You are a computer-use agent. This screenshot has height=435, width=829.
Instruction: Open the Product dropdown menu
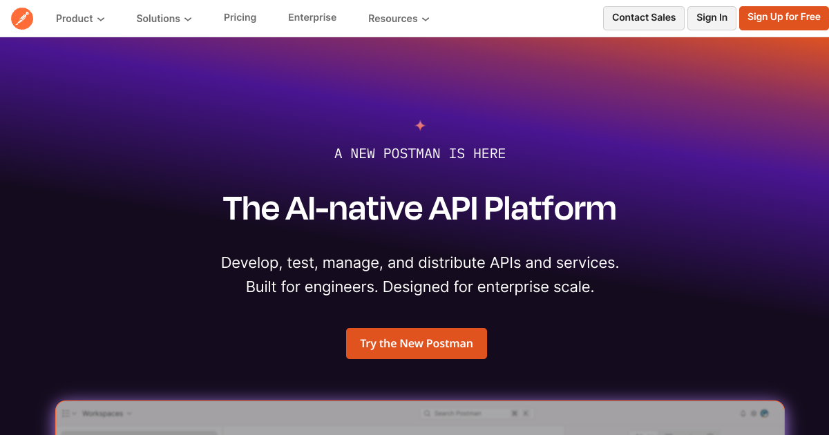pyautogui.click(x=80, y=19)
